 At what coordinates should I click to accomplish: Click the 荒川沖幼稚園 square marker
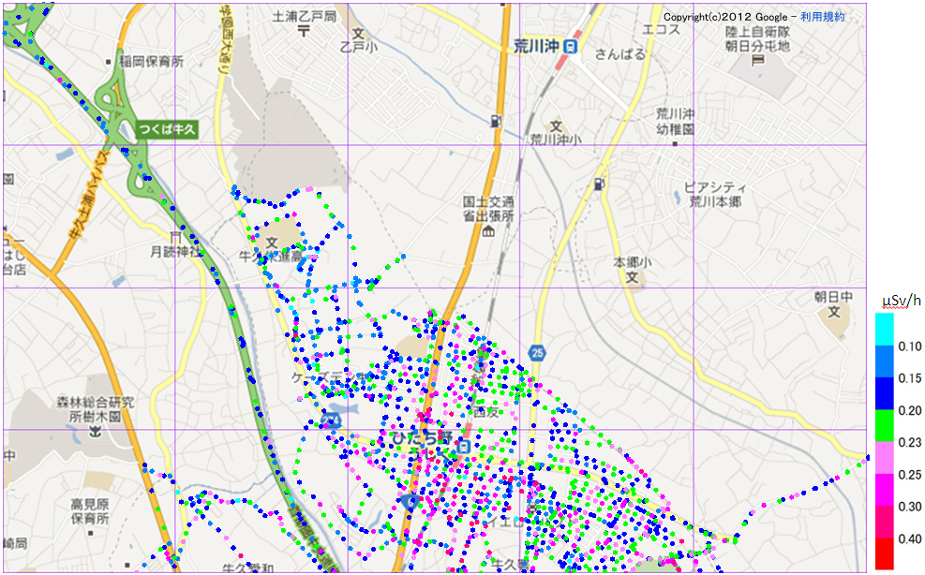(675, 143)
